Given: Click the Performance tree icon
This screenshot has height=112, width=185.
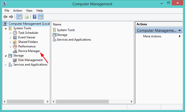Looking at the screenshot, I should (x=15, y=46).
